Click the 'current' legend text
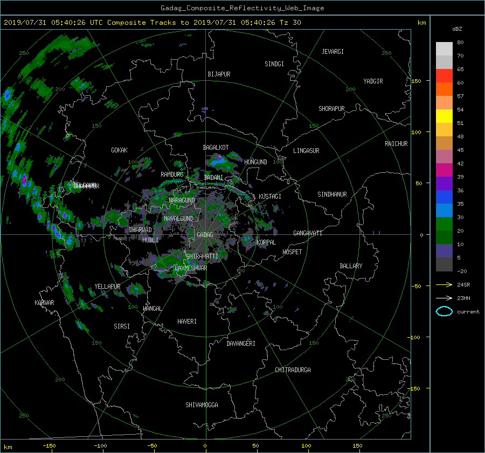 pos(468,312)
